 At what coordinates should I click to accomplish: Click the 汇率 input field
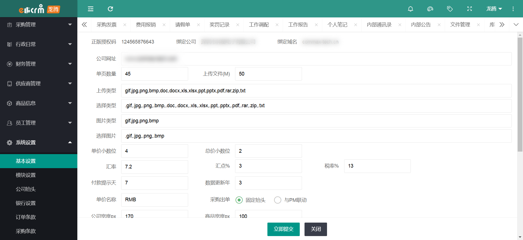(154, 167)
